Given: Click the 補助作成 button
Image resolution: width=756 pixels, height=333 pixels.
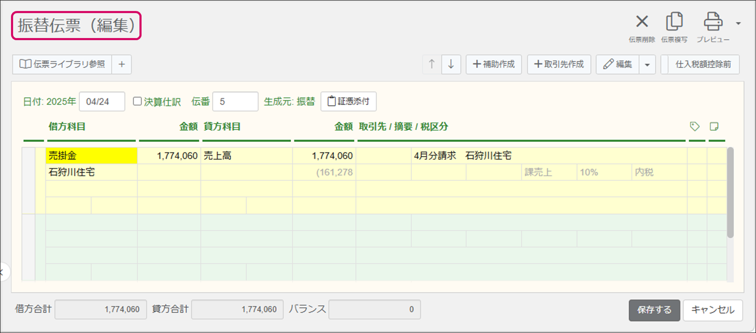Looking at the screenshot, I should click(494, 64).
